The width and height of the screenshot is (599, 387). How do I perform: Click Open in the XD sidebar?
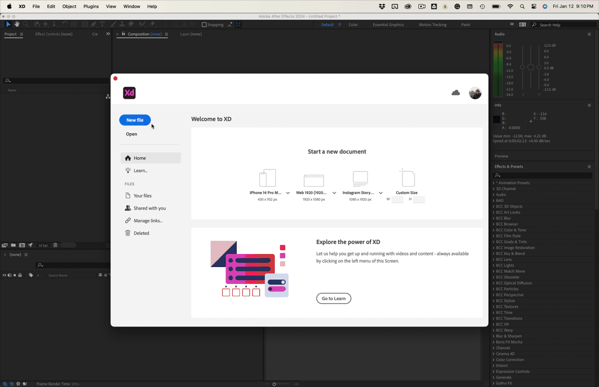click(x=131, y=134)
